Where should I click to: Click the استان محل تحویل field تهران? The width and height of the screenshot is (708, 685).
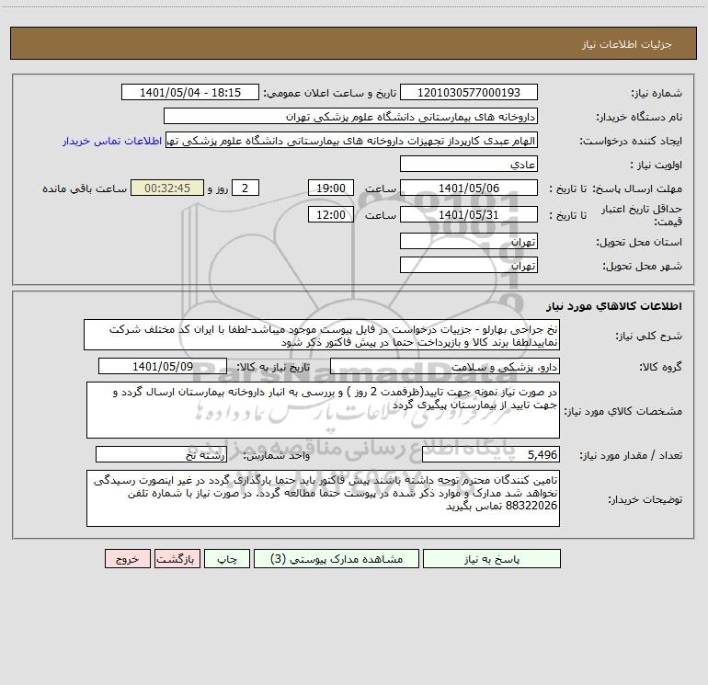click(469, 241)
